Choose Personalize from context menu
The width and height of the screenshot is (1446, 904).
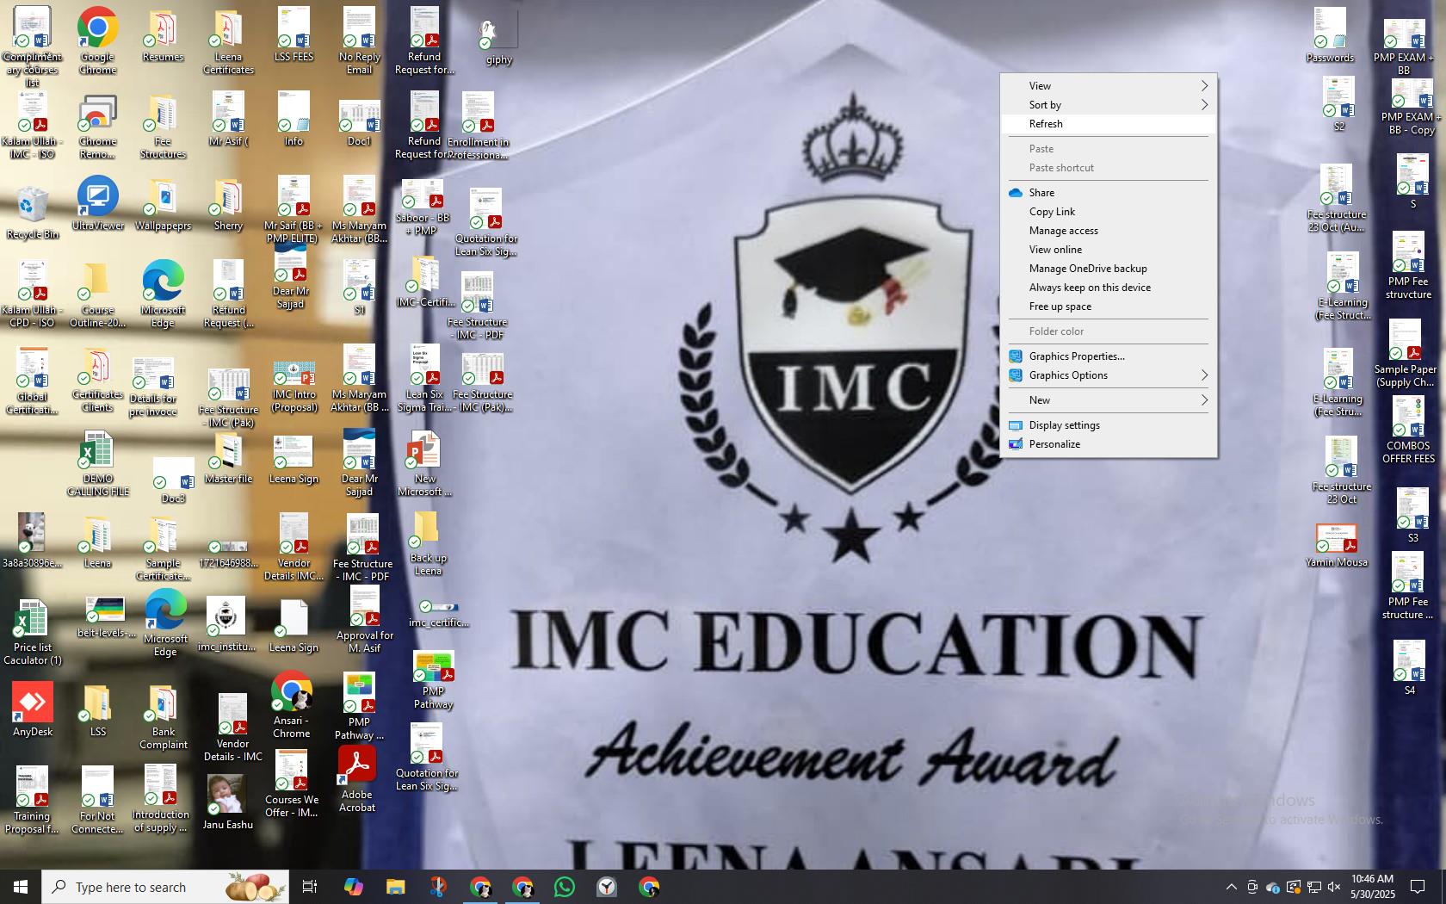(1109, 444)
